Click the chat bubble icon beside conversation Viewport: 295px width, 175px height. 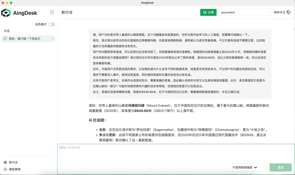coord(5,39)
